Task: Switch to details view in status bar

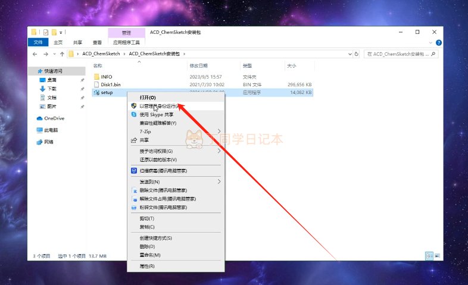Action: tap(429, 256)
